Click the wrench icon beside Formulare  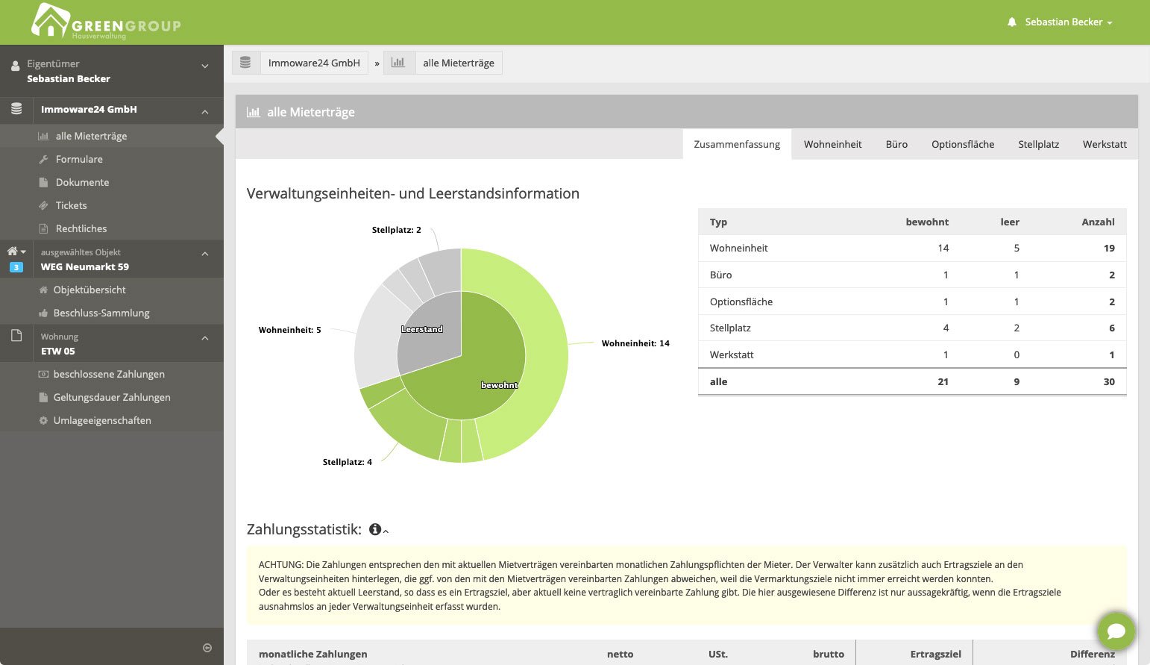pyautogui.click(x=43, y=159)
